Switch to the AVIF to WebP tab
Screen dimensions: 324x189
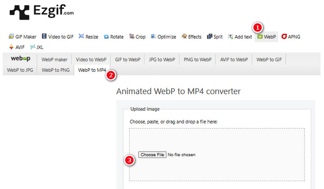[x=234, y=60]
